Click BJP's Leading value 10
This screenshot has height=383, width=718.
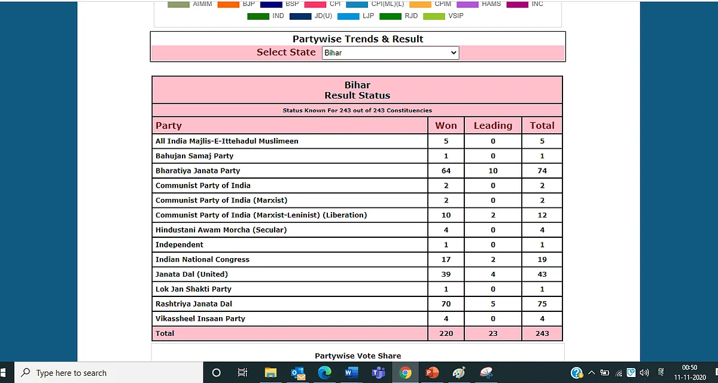pyautogui.click(x=493, y=171)
